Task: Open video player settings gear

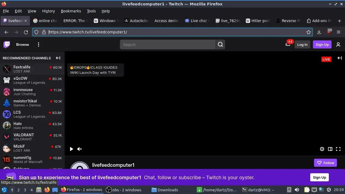Action: tap(322, 149)
